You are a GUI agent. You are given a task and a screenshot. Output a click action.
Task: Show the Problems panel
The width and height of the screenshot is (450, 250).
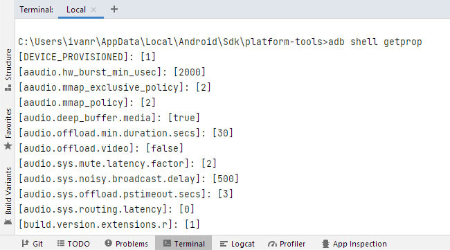click(126, 244)
